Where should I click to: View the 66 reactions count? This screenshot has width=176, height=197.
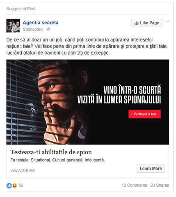click(x=21, y=186)
